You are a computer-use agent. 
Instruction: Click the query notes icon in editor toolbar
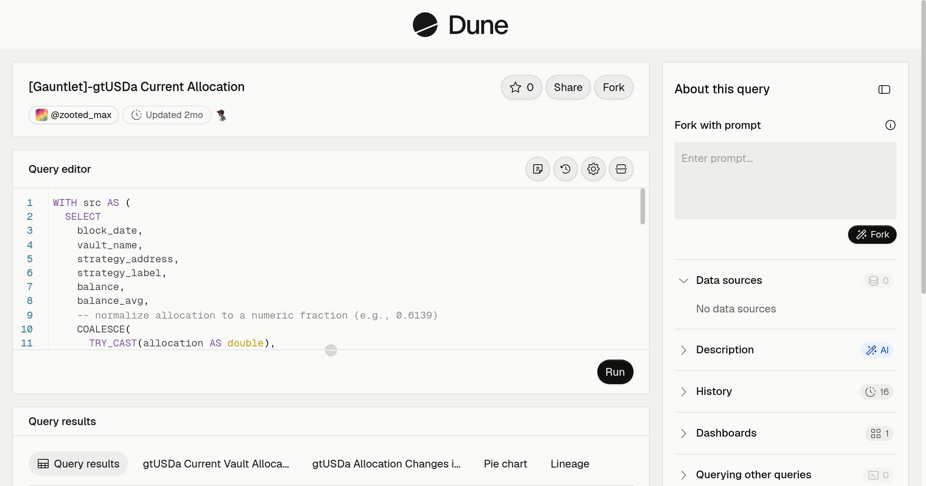(537, 169)
